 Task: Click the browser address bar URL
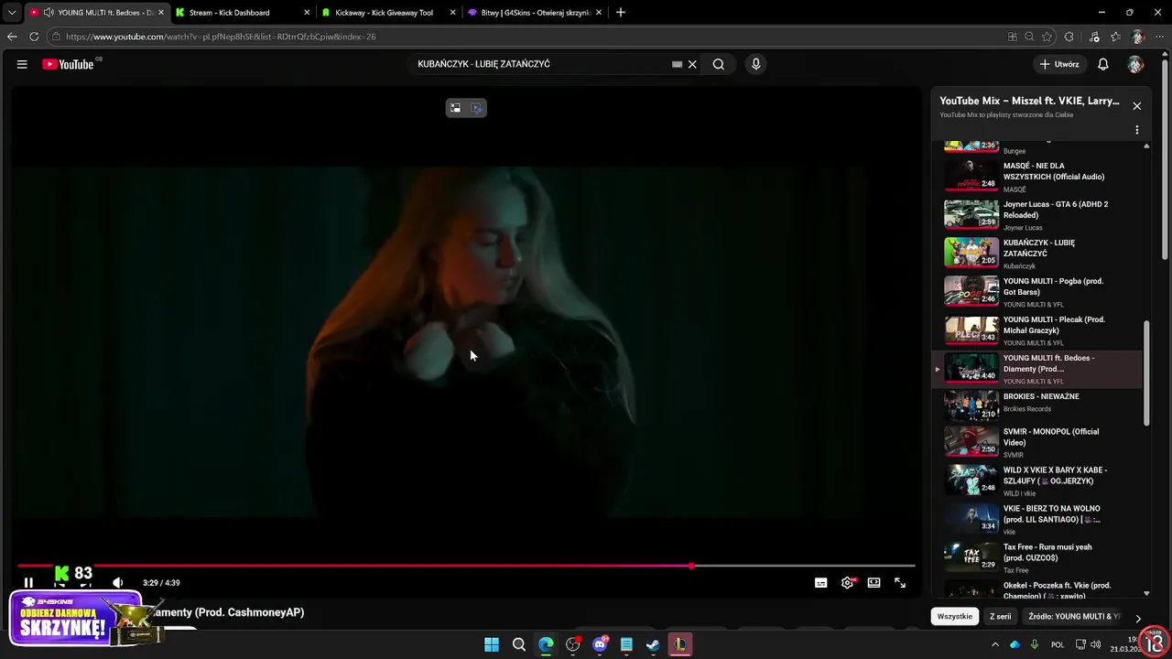[221, 37]
